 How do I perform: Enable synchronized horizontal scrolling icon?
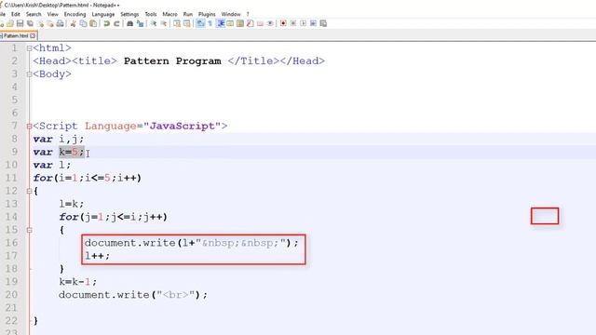click(186, 23)
